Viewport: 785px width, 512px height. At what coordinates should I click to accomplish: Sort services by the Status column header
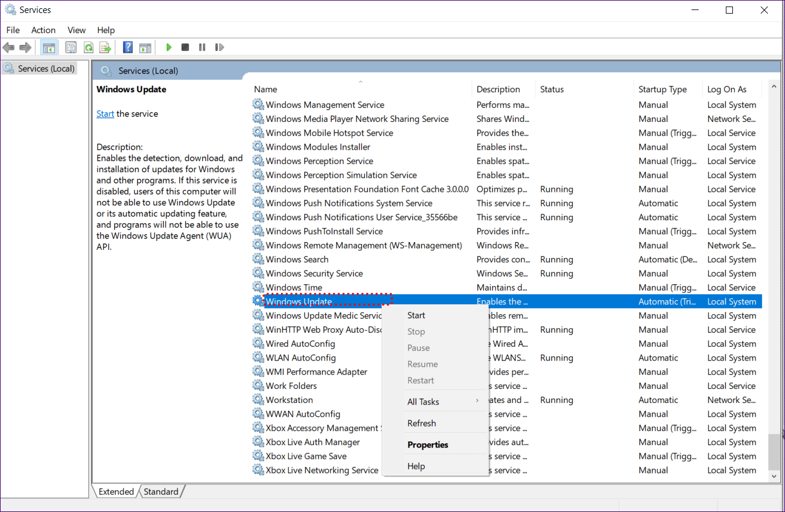click(551, 89)
